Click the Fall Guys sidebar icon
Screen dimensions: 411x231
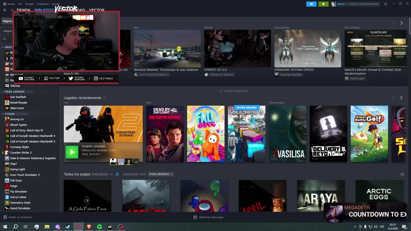(x=7, y=180)
